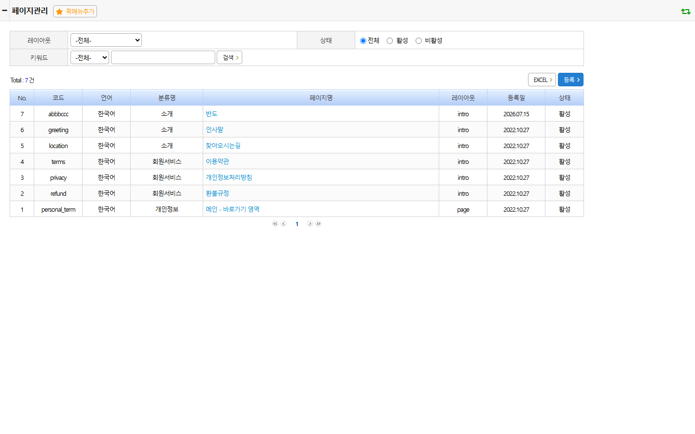The height and width of the screenshot is (434, 695).
Task: Collapse the page management section with minus icon
Action: (4, 10)
